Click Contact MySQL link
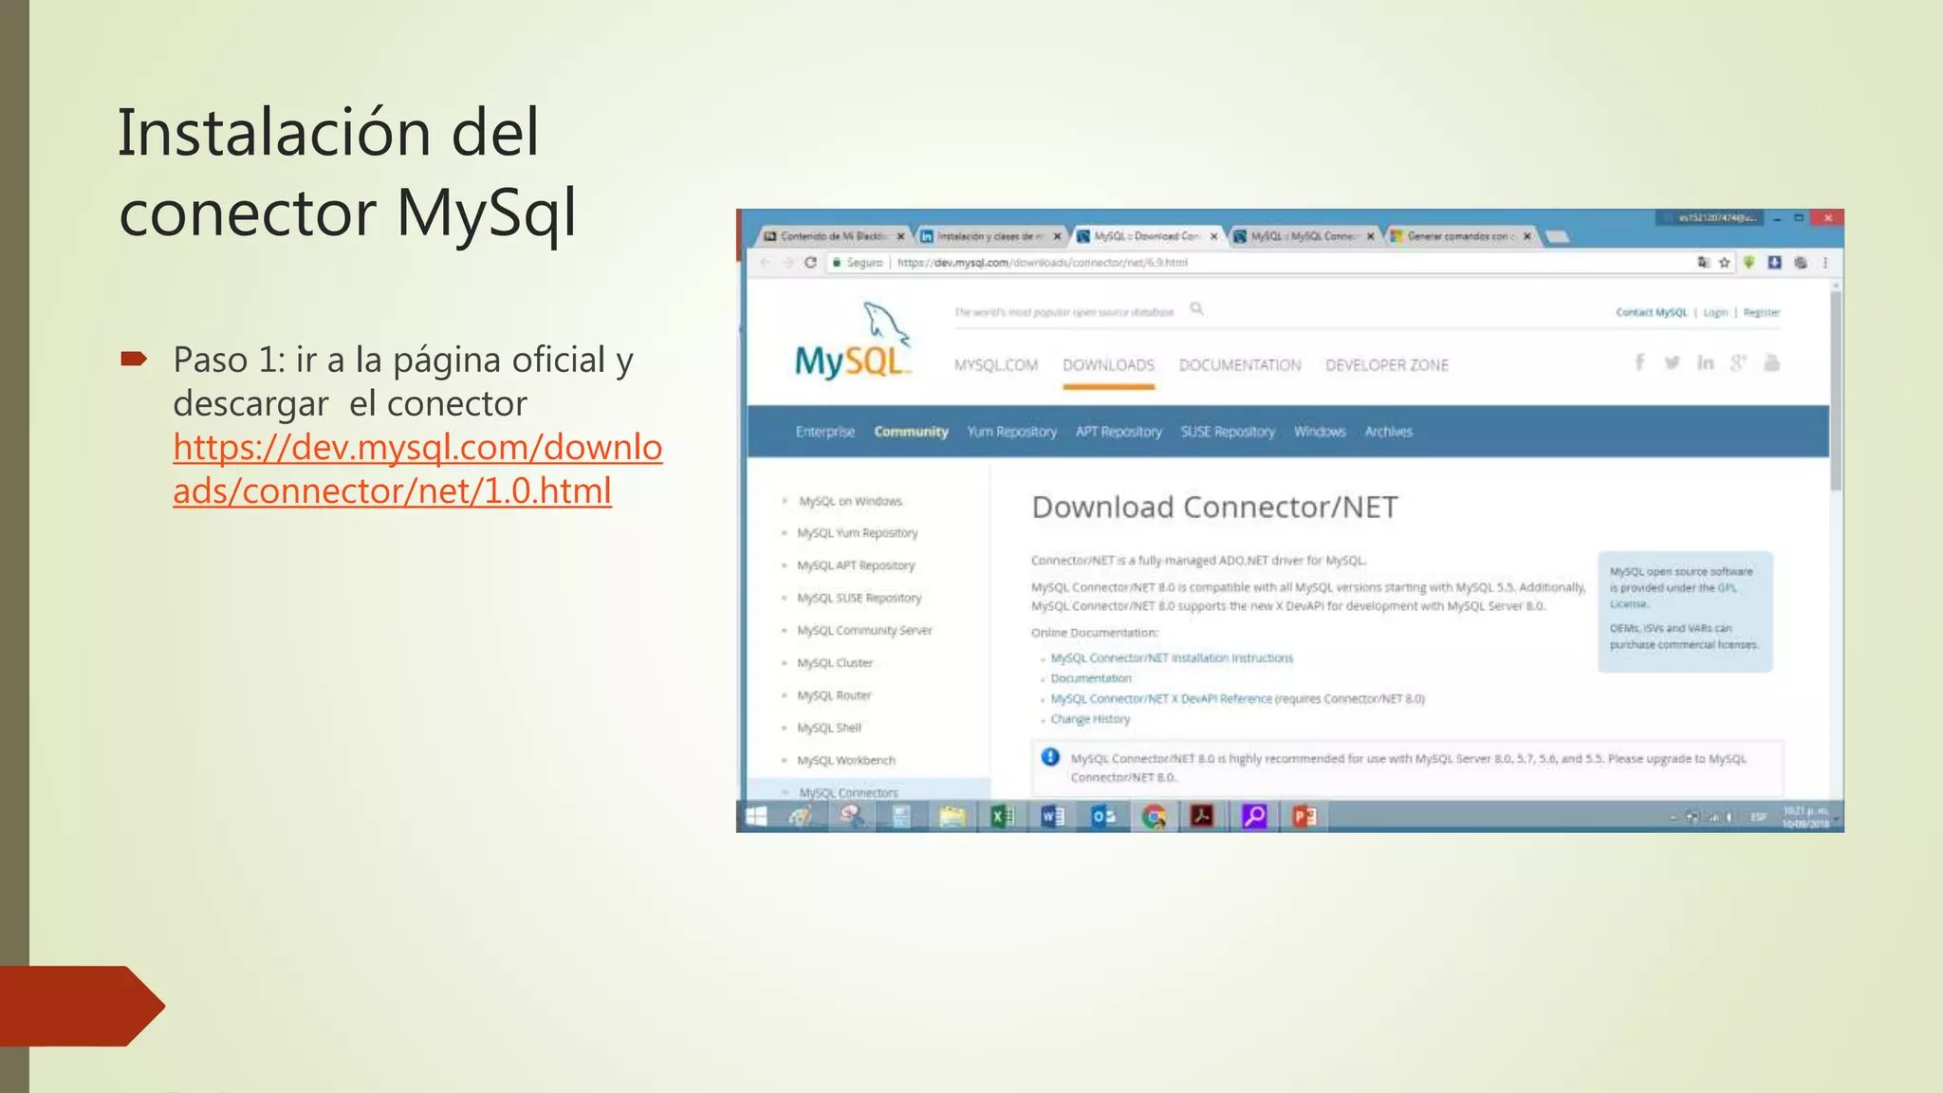This screenshot has height=1093, width=1943. 1652,312
